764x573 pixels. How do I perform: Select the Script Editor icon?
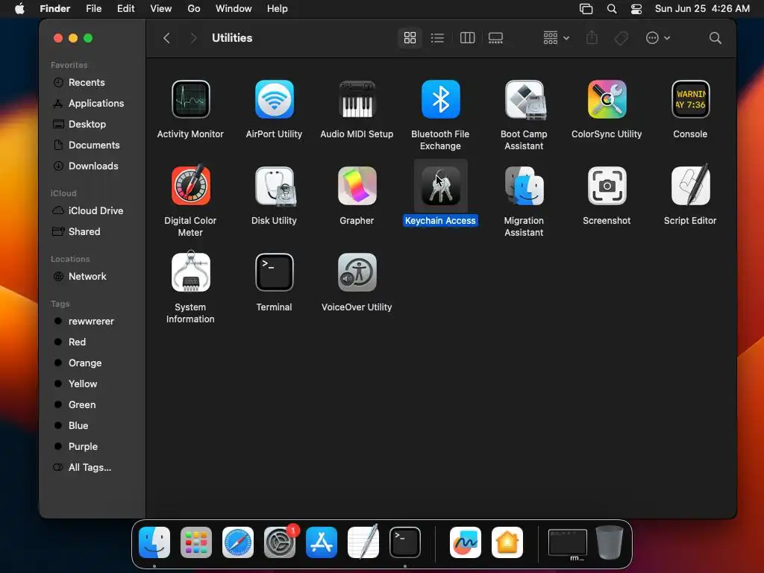tap(690, 185)
